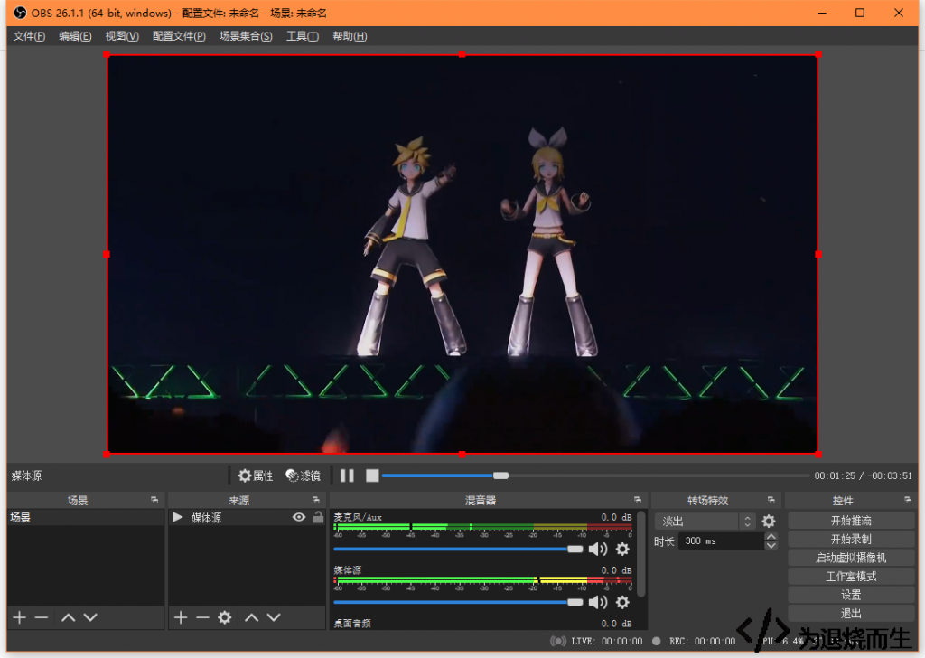The width and height of the screenshot is (925, 658).
Task: Stop the media playback
Action: (372, 475)
